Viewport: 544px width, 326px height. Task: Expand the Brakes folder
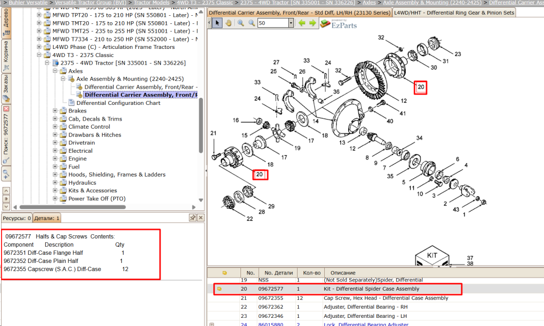(55, 111)
